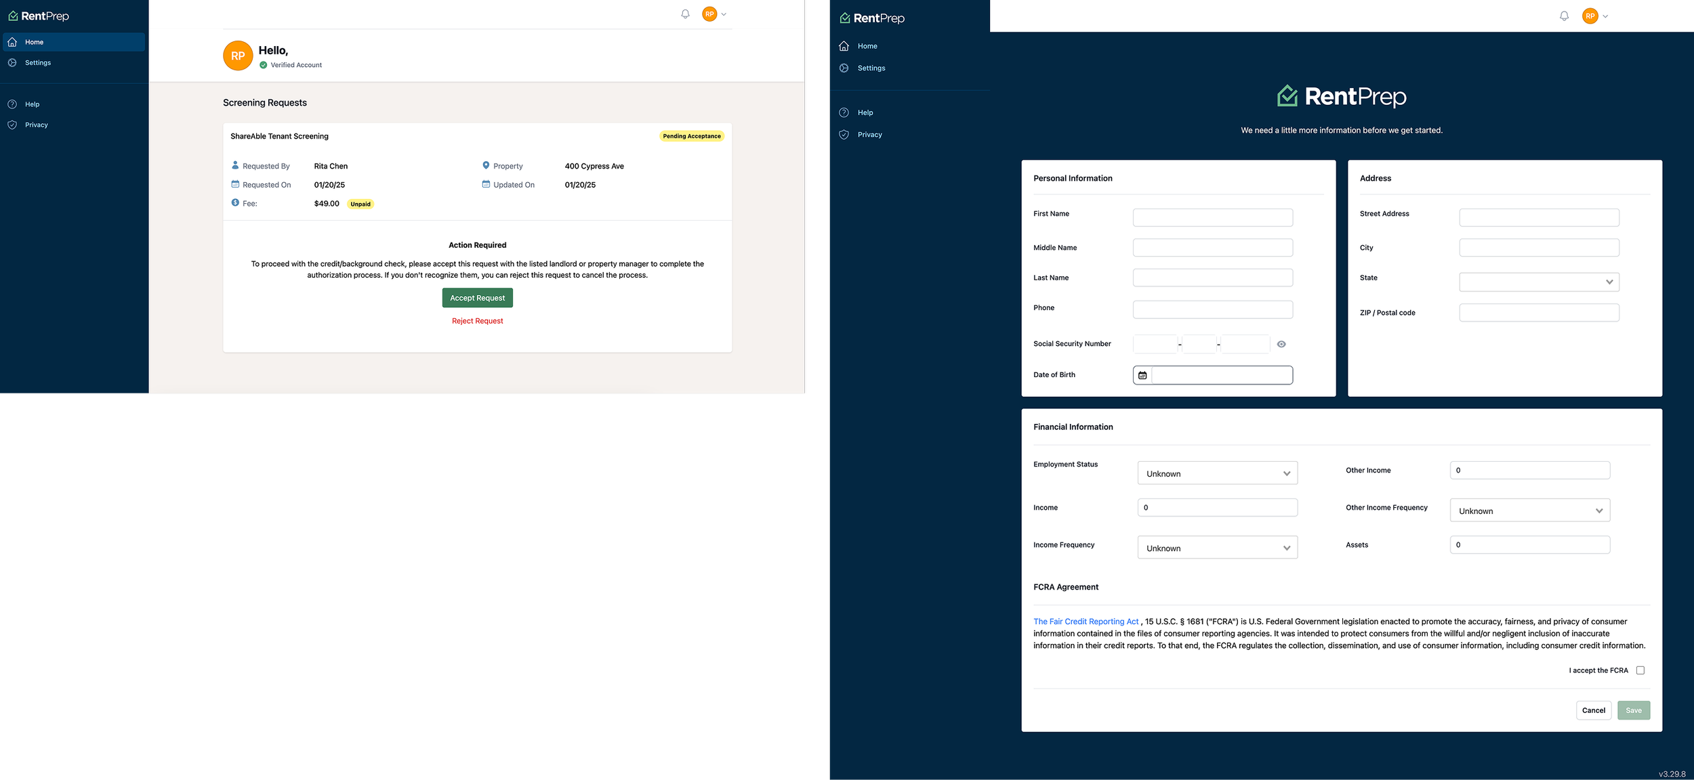Click the calendar icon in Date of Birth
Screen dimensions: 1694x780
tap(1142, 375)
